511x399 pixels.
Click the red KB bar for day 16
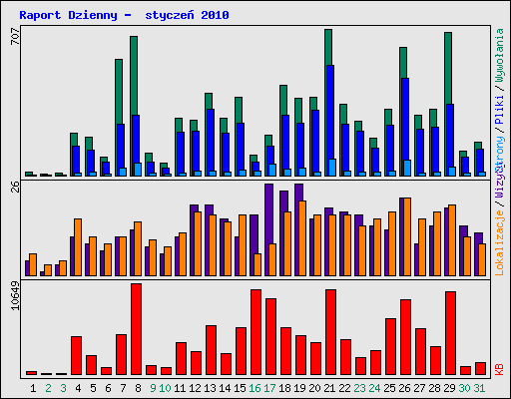click(x=255, y=332)
